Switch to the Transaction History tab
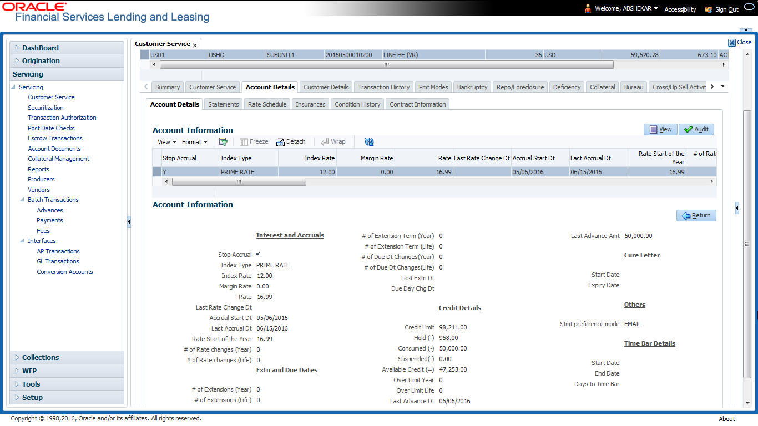Viewport: 758px width, 426px height. point(383,87)
